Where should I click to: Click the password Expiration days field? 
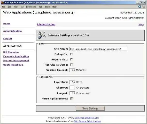tap(72, 82)
